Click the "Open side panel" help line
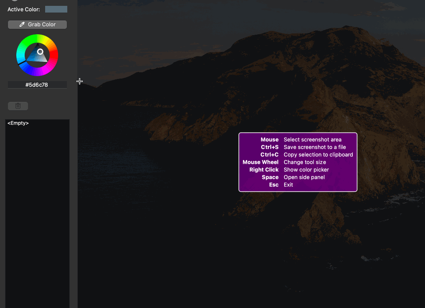This screenshot has height=308, width=425. click(304, 177)
